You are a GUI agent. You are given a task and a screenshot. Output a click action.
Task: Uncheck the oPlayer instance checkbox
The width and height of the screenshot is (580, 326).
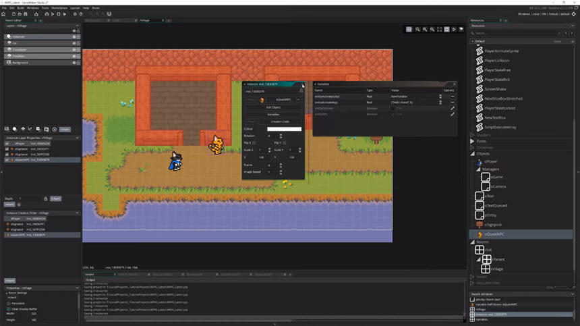coord(7,144)
